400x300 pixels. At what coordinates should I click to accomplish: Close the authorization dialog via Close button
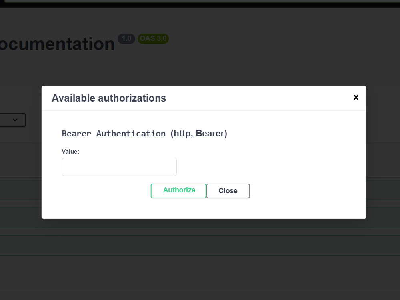[228, 190]
